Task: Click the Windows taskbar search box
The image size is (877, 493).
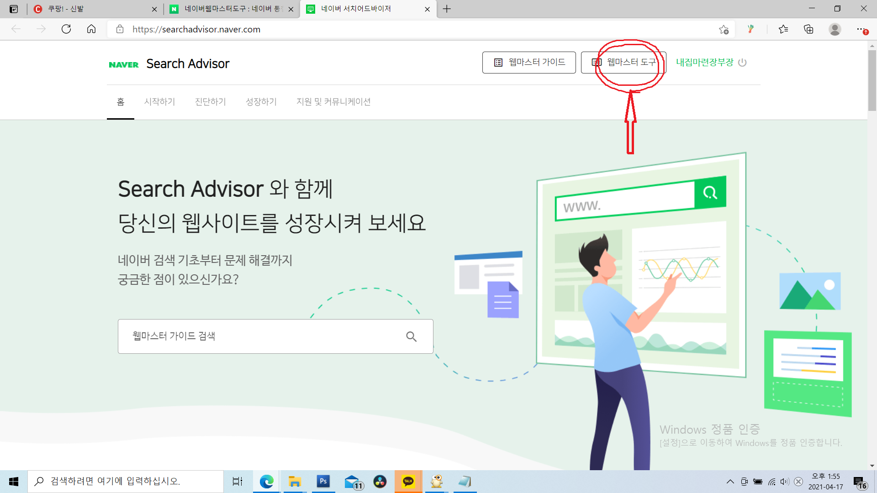Action: [126, 482]
